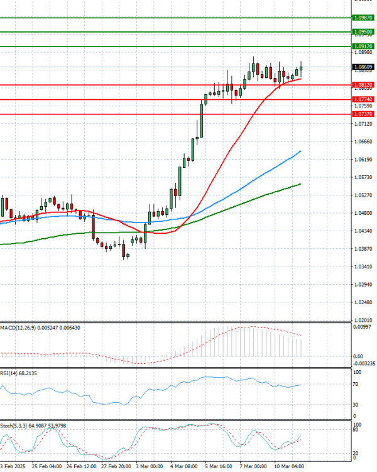Viewport: 377px width, 472px height.
Task: Click the MACD scale value -0.003235
Action: (364, 364)
